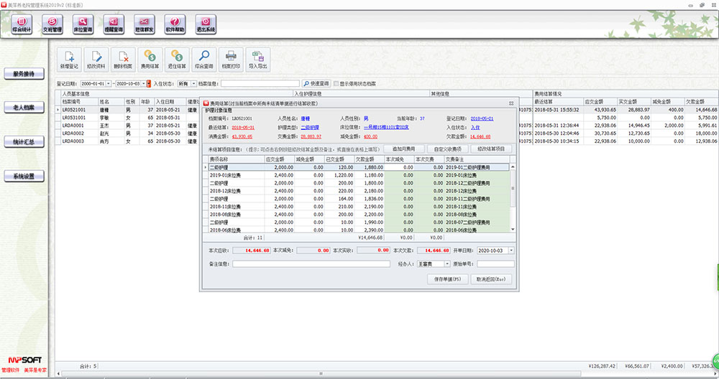Open 统计汇总 in the left sidebar
The image size is (719, 379).
[24, 141]
